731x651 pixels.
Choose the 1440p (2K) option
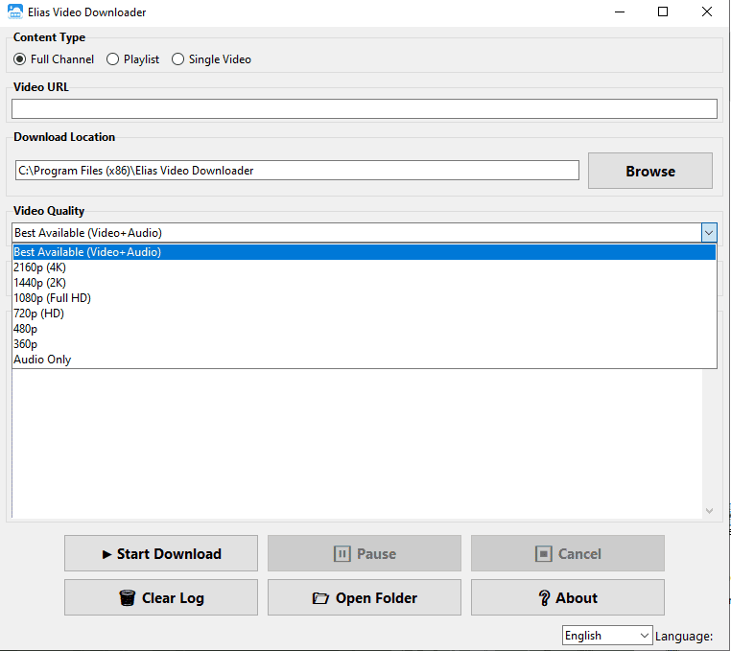tap(40, 283)
